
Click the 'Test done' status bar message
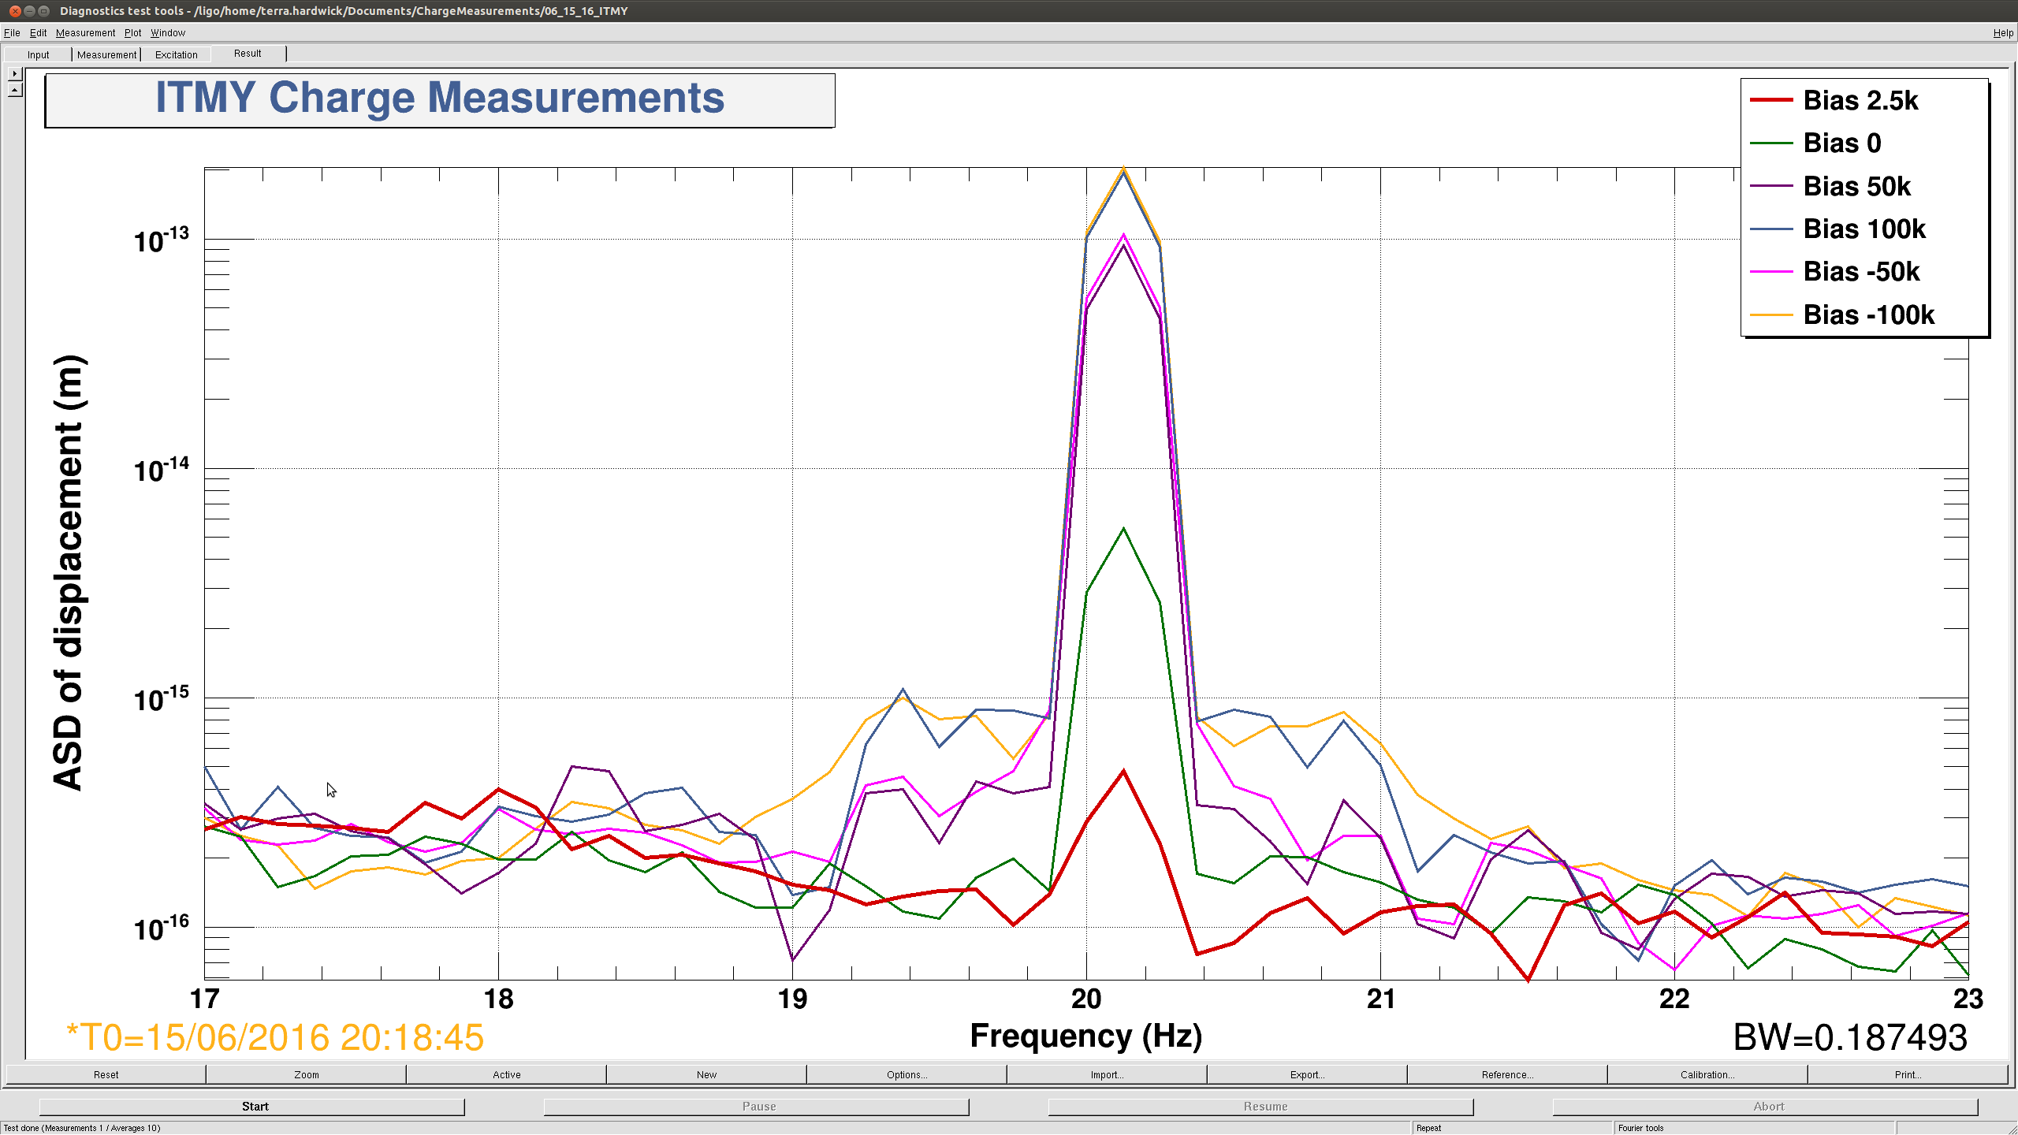(82, 1128)
